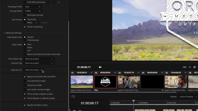Viewport: 198px width, 111px height.
Task: Select Auto data levels
Action: (x=25, y=44)
